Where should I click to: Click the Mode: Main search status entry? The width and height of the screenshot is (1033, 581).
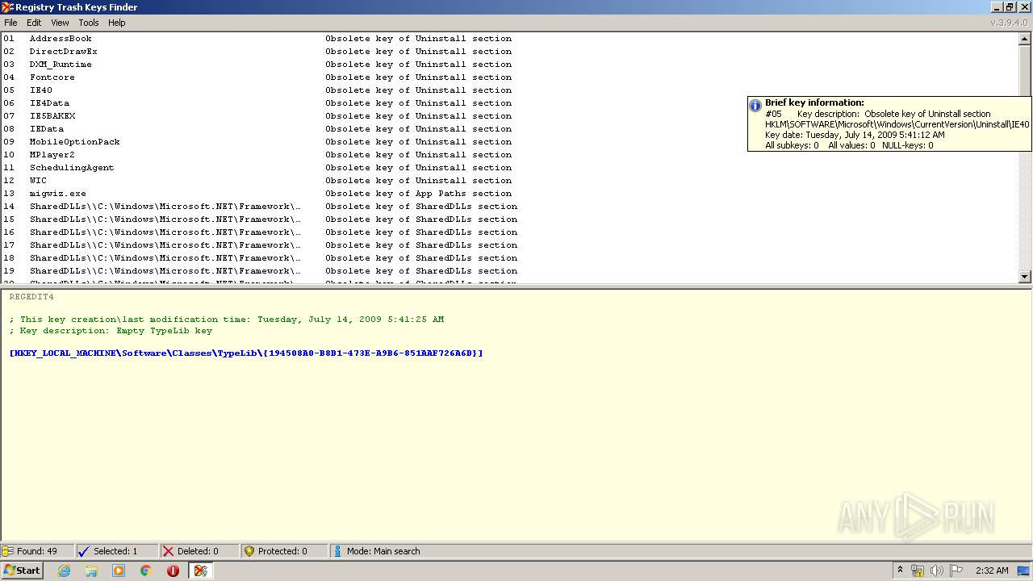[x=383, y=551]
